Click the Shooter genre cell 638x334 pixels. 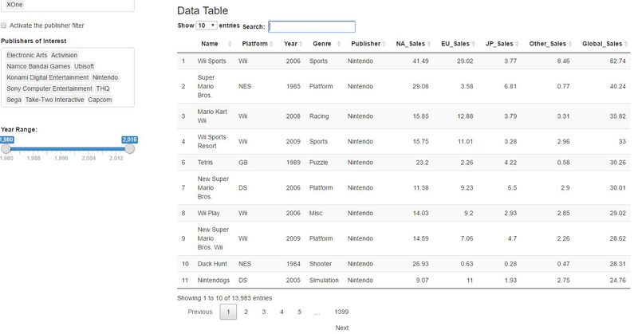pos(321,264)
